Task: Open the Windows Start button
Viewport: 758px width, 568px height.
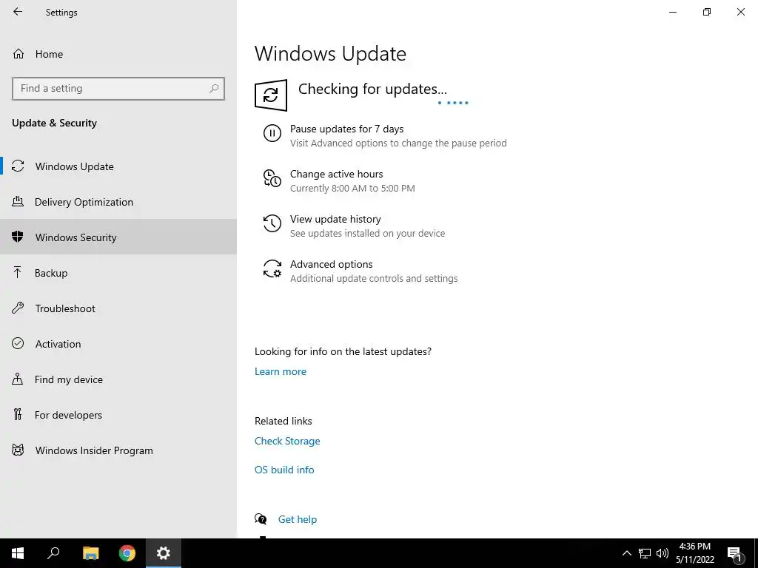Action: pos(18,553)
